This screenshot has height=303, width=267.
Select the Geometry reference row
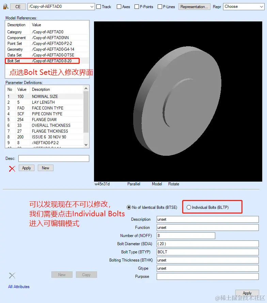coord(47,49)
